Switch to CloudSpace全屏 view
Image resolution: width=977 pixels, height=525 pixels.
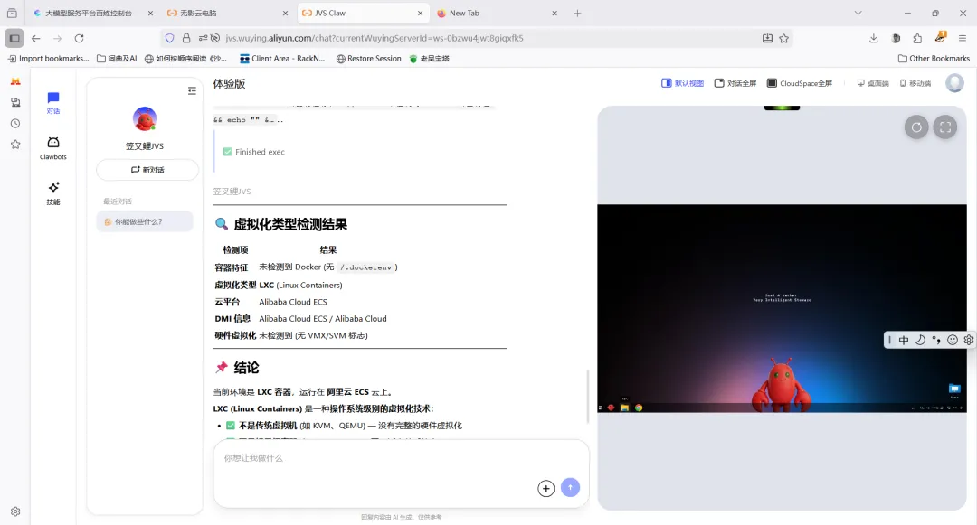[800, 83]
